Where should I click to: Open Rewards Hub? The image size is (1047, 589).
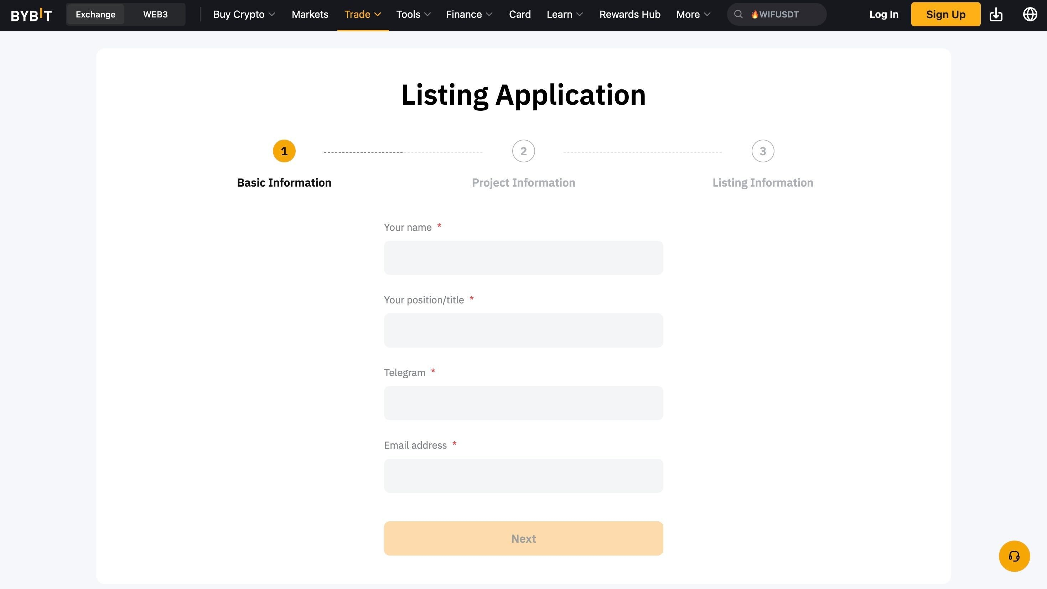(630, 14)
